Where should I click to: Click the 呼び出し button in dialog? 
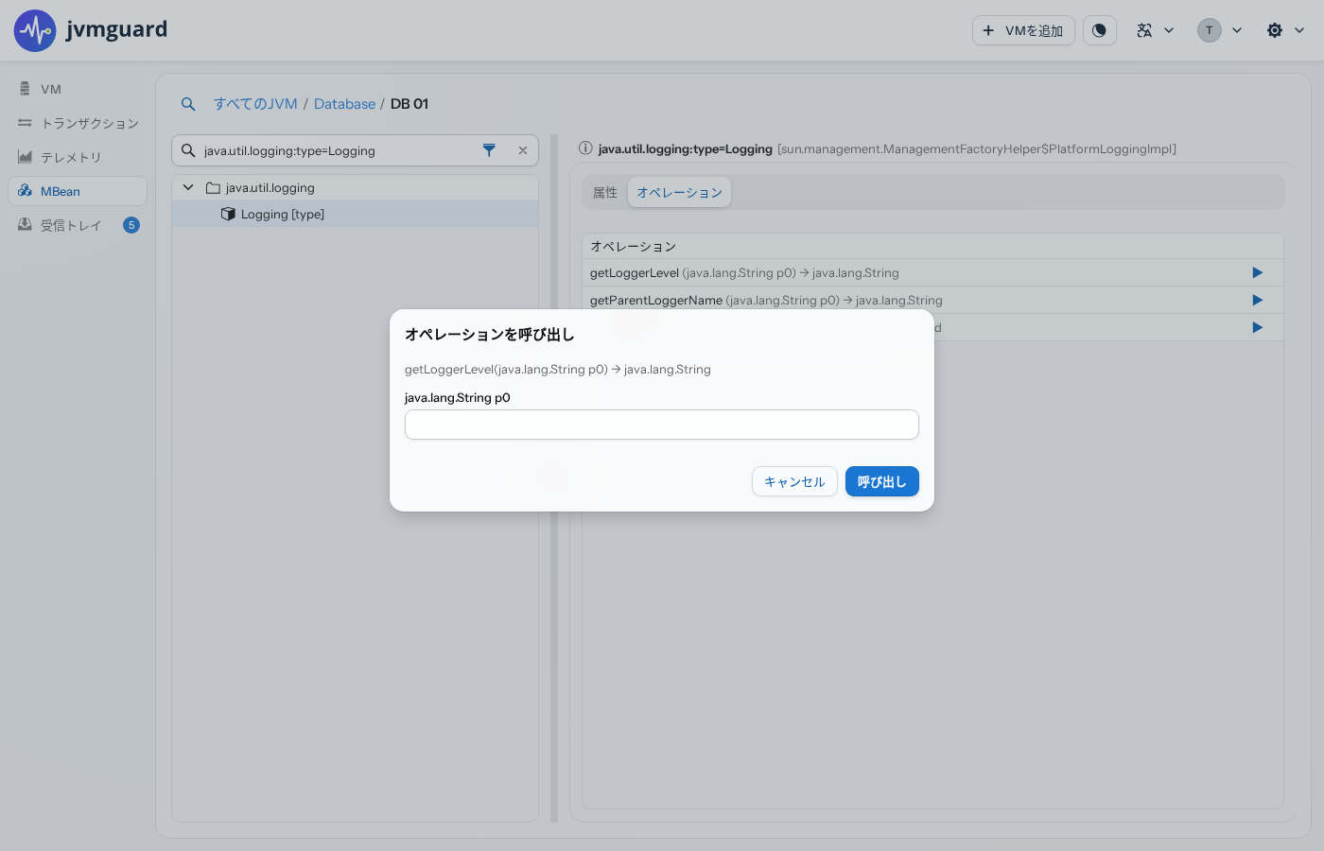pos(882,481)
